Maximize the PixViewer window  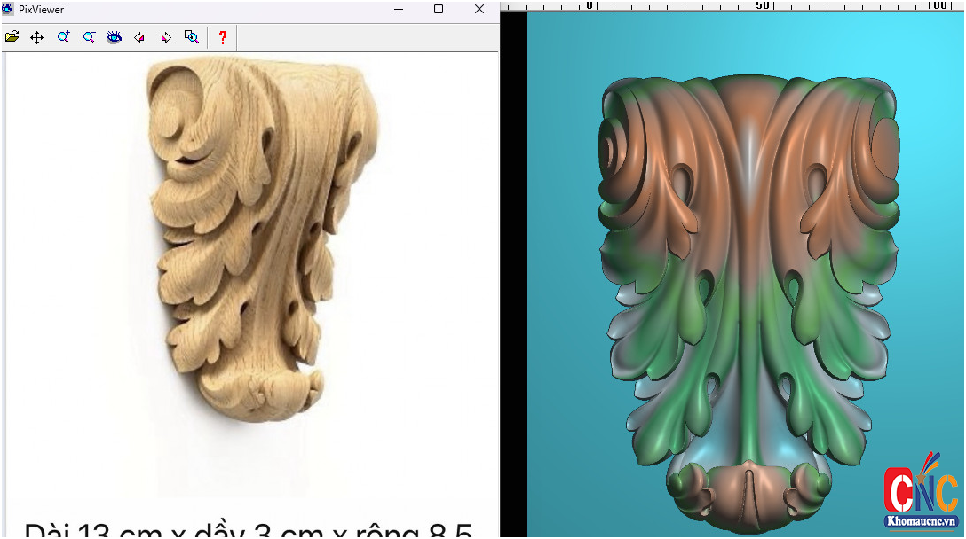tap(439, 9)
